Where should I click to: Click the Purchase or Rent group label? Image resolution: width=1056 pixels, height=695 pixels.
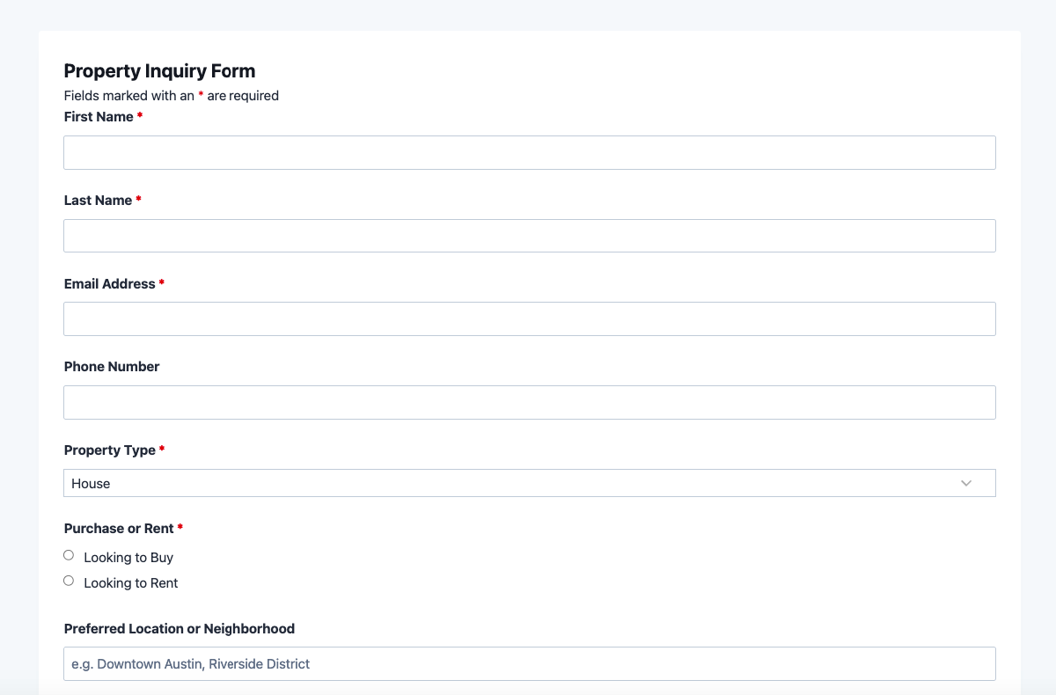[x=118, y=529]
